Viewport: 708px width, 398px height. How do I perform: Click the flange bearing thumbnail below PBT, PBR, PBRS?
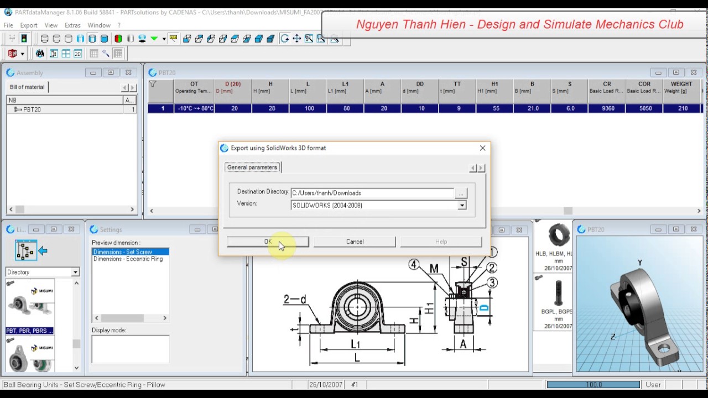(30, 354)
